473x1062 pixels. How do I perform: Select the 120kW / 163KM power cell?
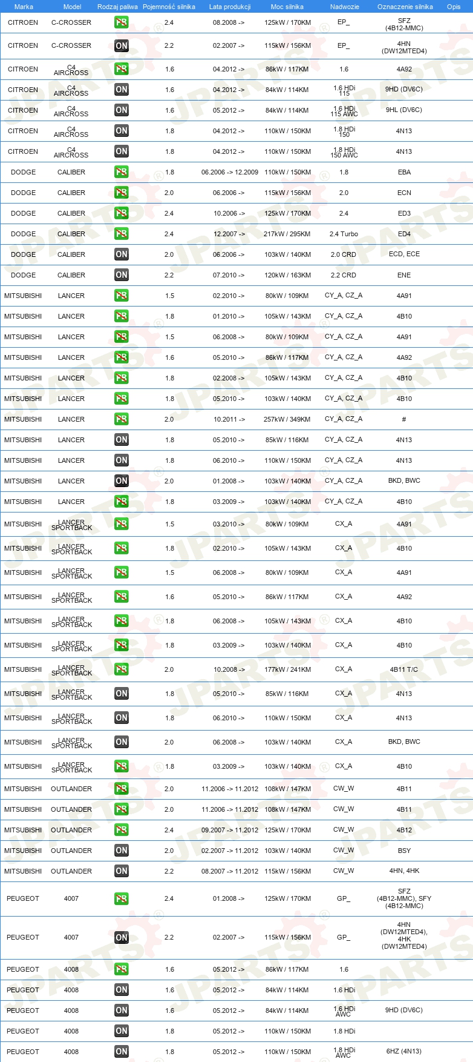[287, 275]
